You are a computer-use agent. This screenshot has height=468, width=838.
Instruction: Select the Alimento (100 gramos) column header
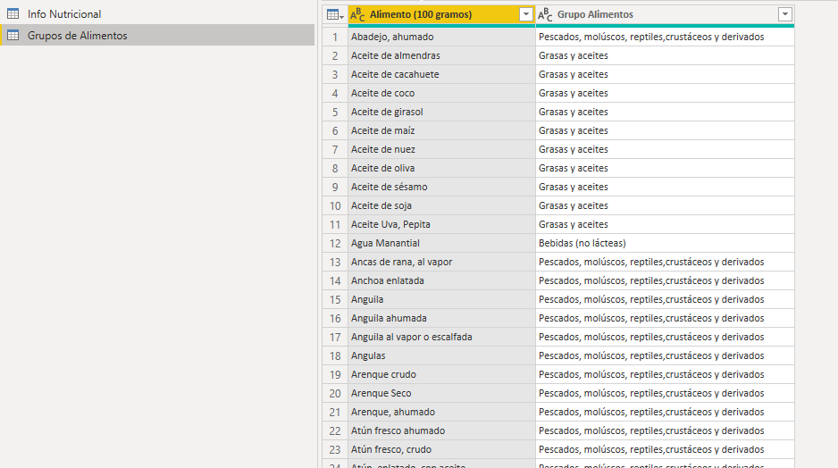[x=441, y=14]
